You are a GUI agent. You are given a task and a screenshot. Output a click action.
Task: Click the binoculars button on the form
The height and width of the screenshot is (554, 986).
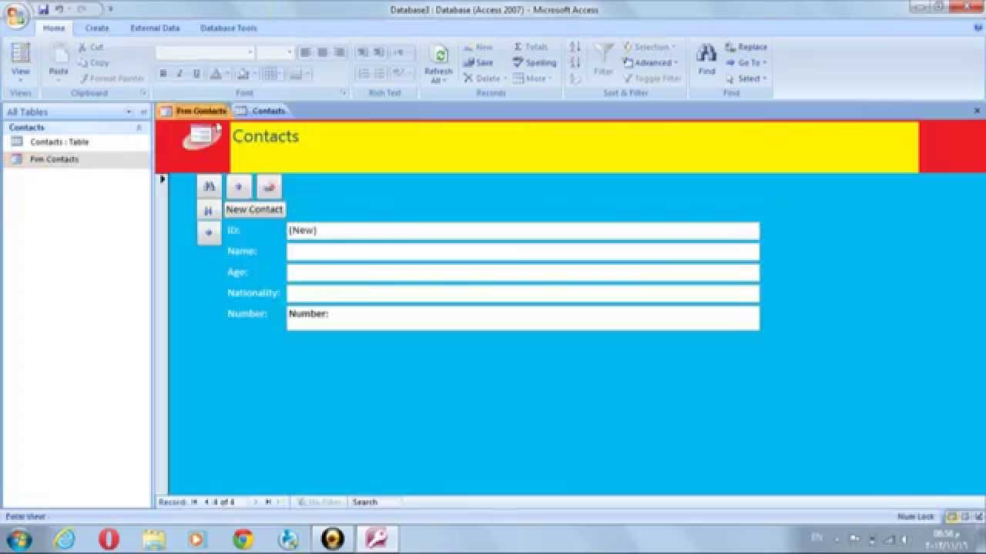(x=209, y=186)
